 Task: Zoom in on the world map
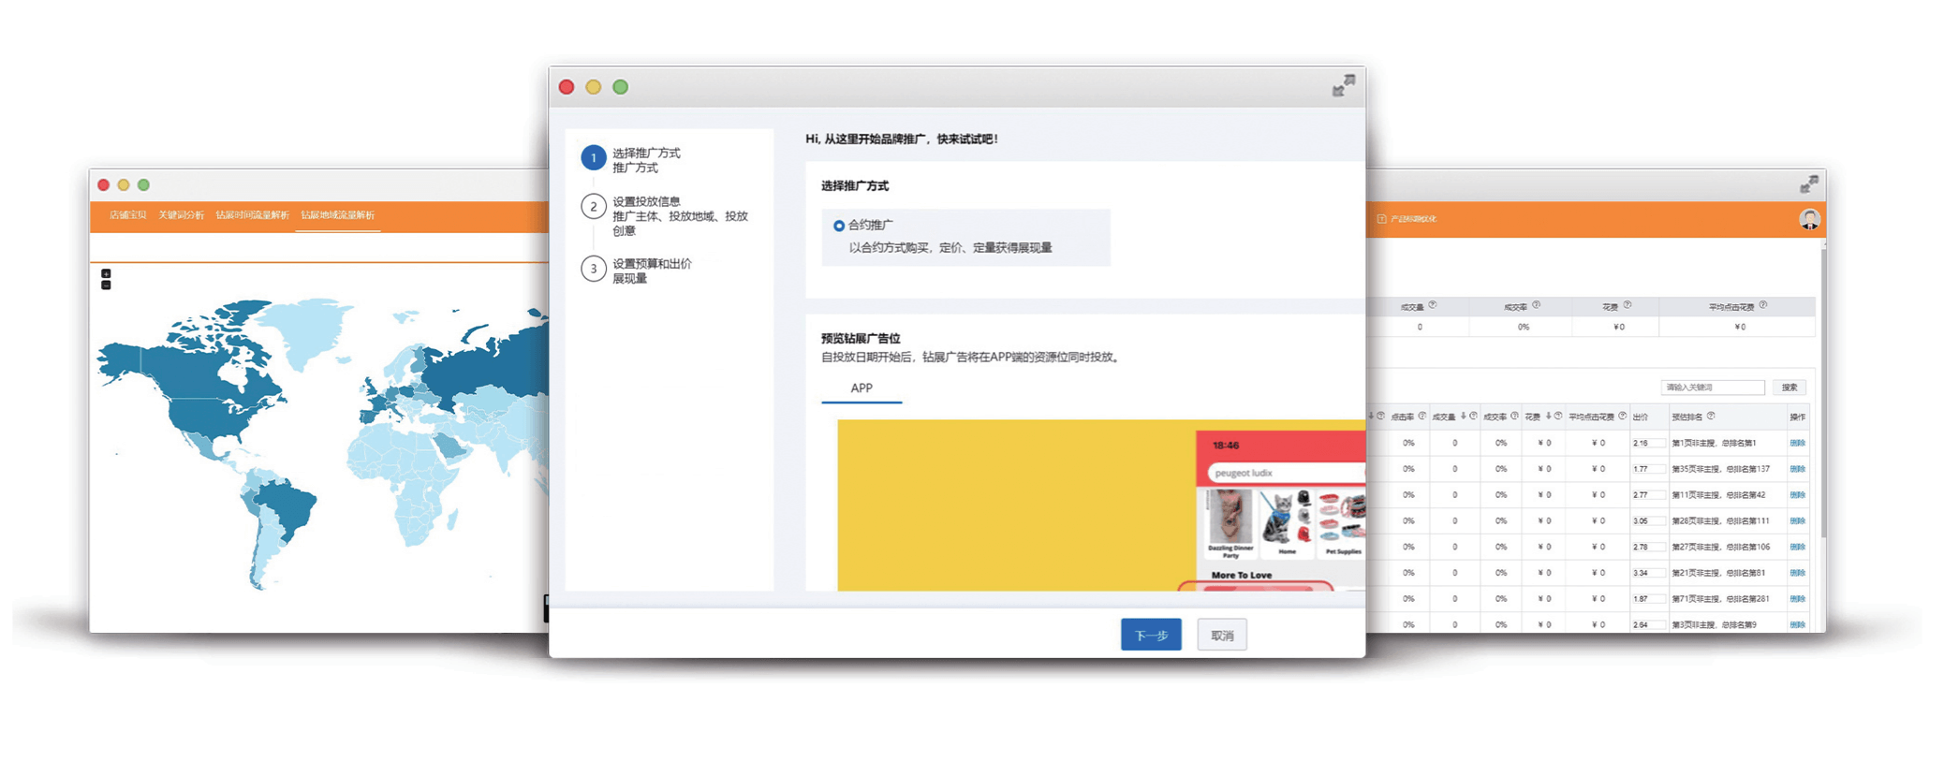[106, 273]
